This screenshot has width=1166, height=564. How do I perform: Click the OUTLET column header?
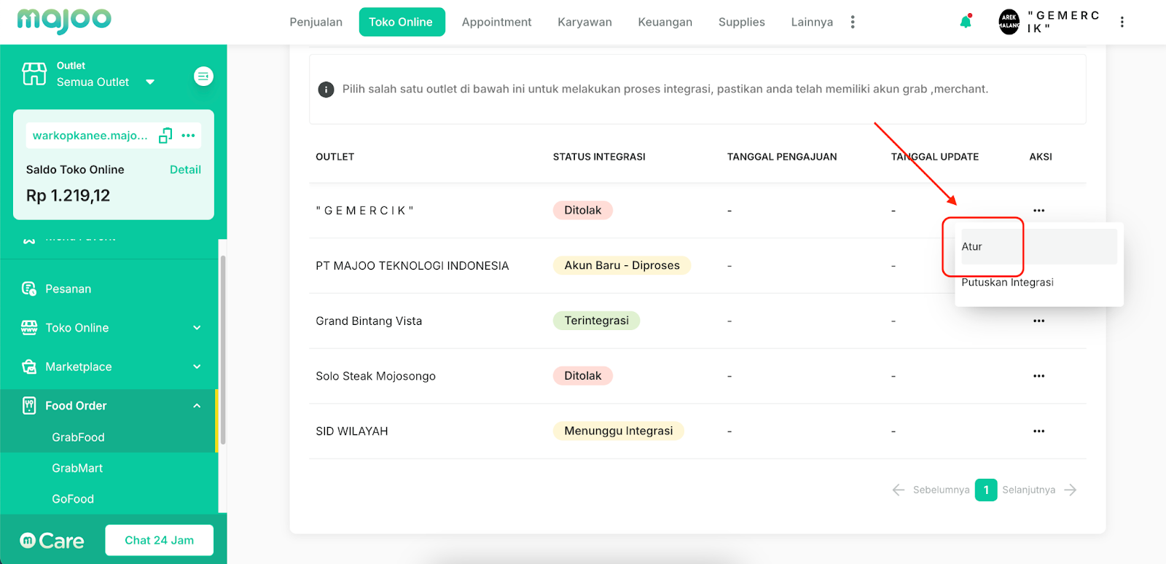coord(335,157)
